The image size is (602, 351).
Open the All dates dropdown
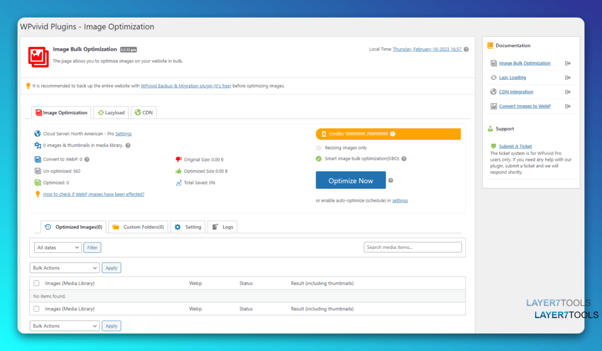click(58, 248)
